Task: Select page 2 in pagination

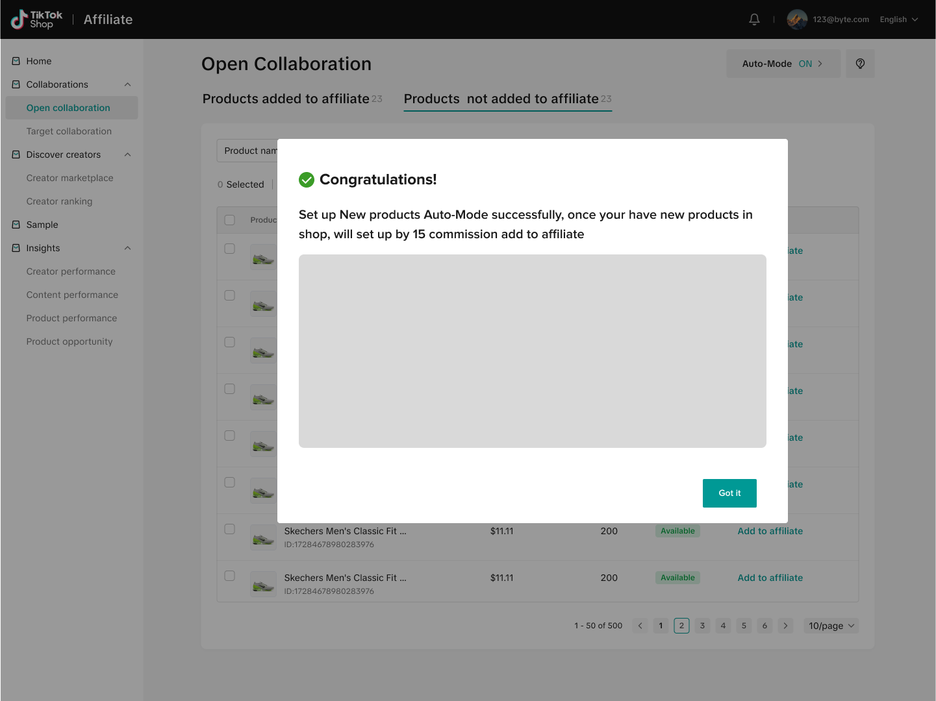Action: pos(681,626)
